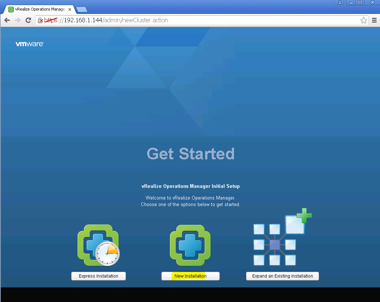Screen dimensions: 380x302
Task: Click the Express Installation clock icon
Action: pos(99,245)
